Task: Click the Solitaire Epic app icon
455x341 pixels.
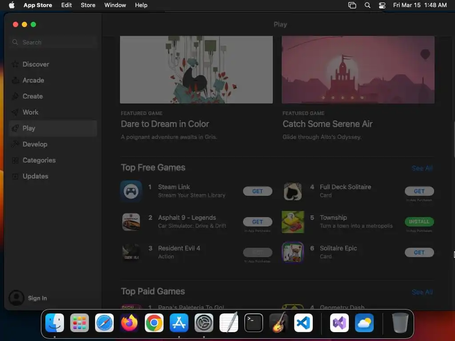Action: (293, 252)
